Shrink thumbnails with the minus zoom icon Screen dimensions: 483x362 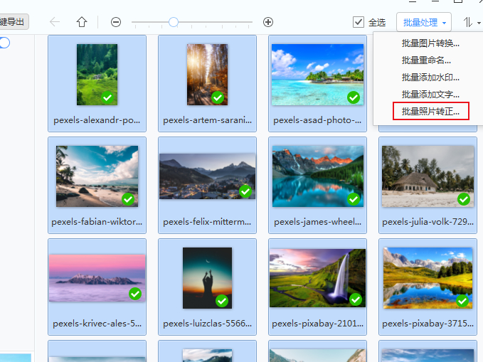pos(116,22)
